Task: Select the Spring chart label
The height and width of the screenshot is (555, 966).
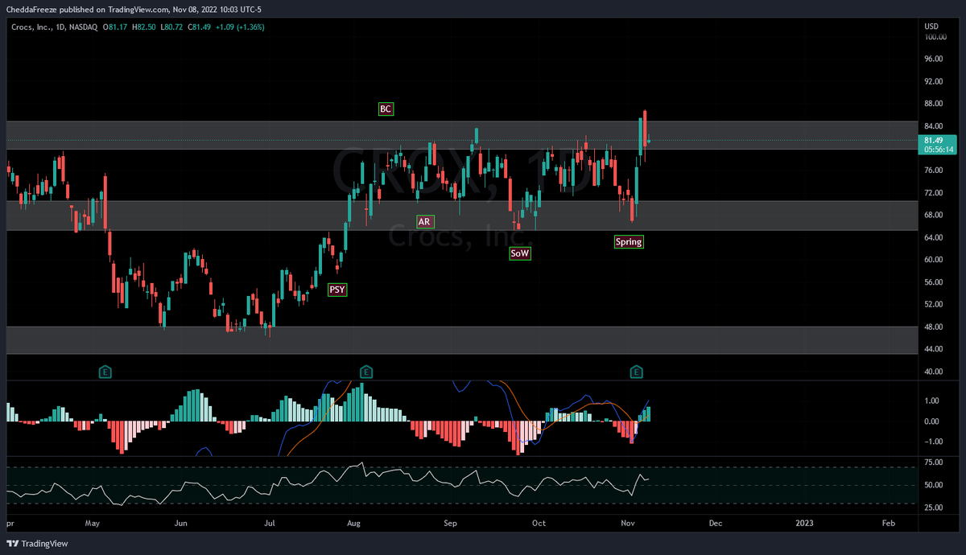Action: click(x=629, y=241)
